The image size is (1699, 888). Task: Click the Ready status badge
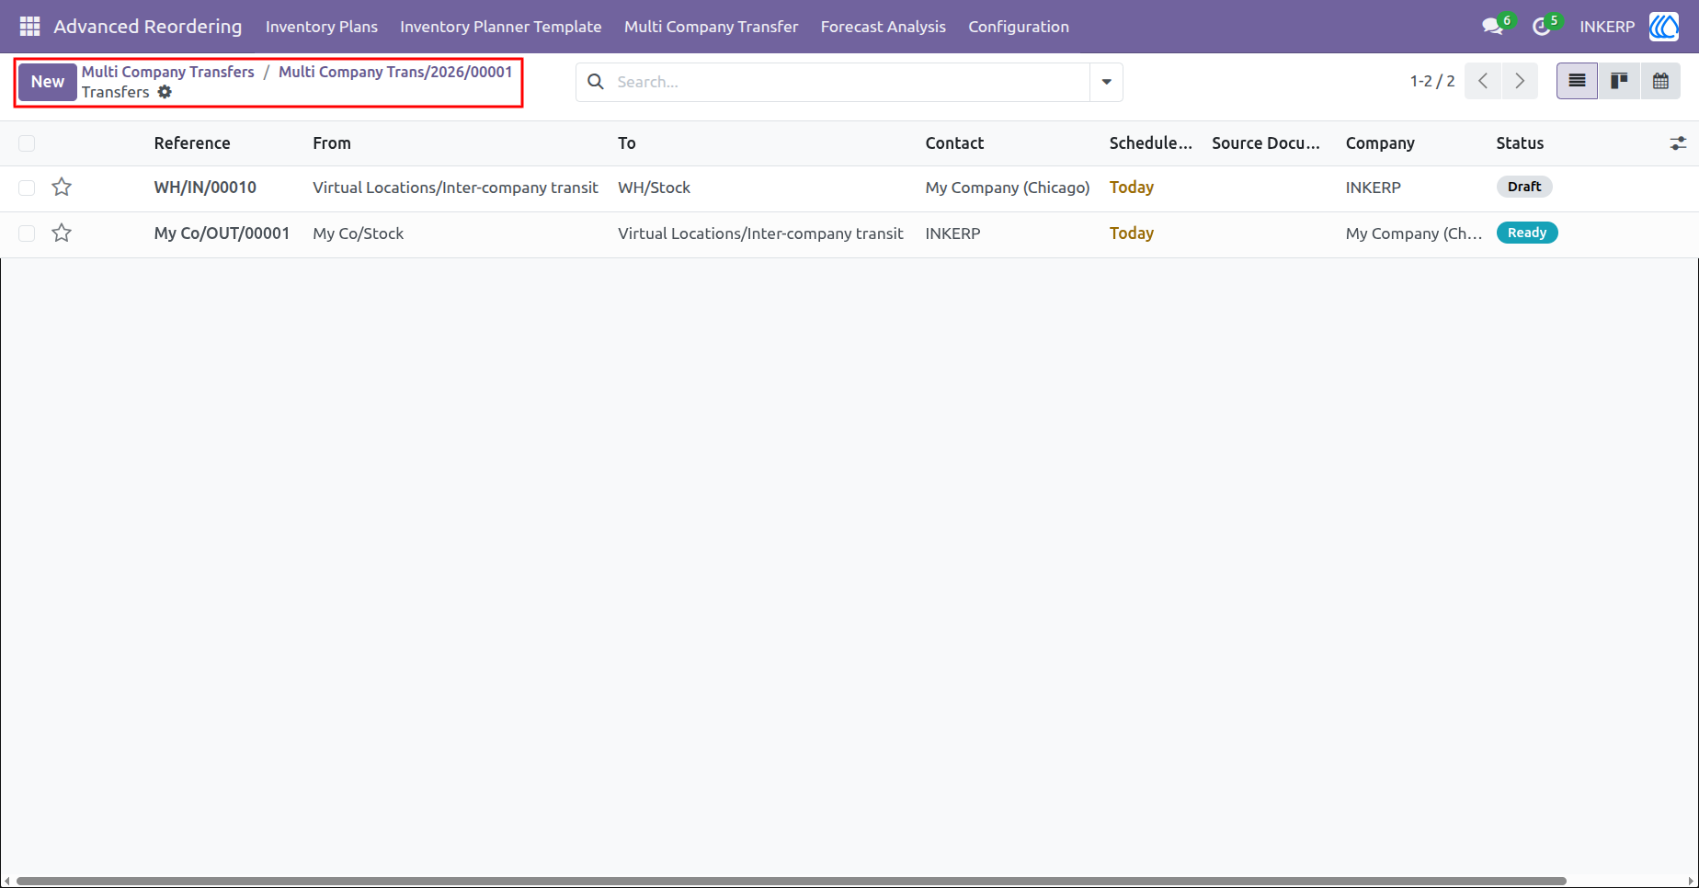pos(1527,233)
